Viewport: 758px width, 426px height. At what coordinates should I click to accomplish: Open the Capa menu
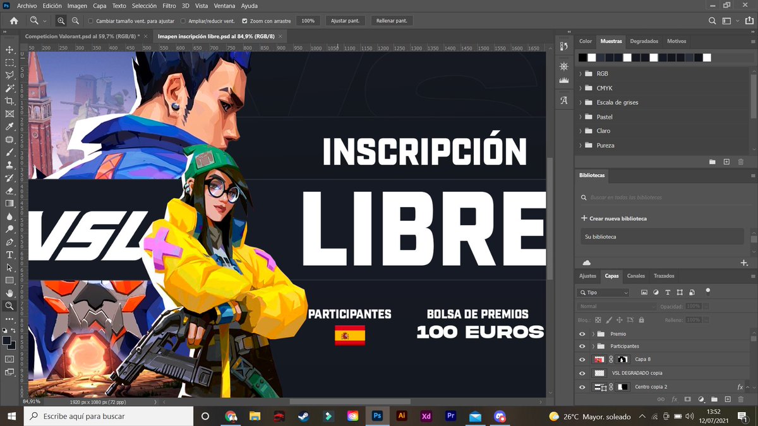(x=100, y=6)
